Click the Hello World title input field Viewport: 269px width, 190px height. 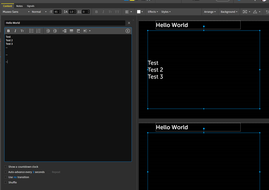tap(65, 23)
